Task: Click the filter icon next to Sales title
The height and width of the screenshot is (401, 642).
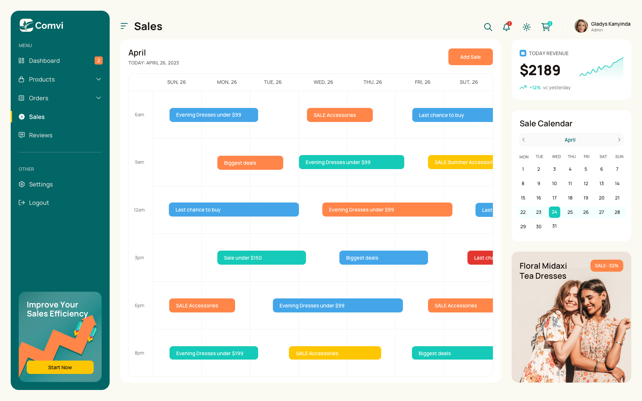Action: 124,26
